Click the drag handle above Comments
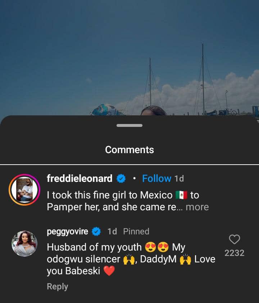Image resolution: width=259 pixels, height=303 pixels. click(129, 125)
